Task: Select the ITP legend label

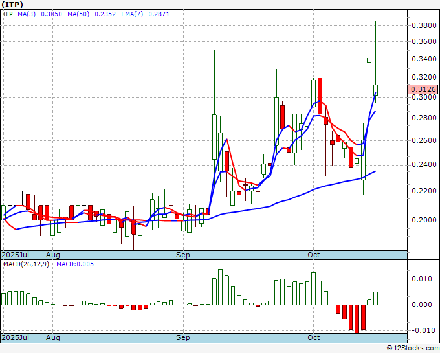Action: [x=8, y=14]
